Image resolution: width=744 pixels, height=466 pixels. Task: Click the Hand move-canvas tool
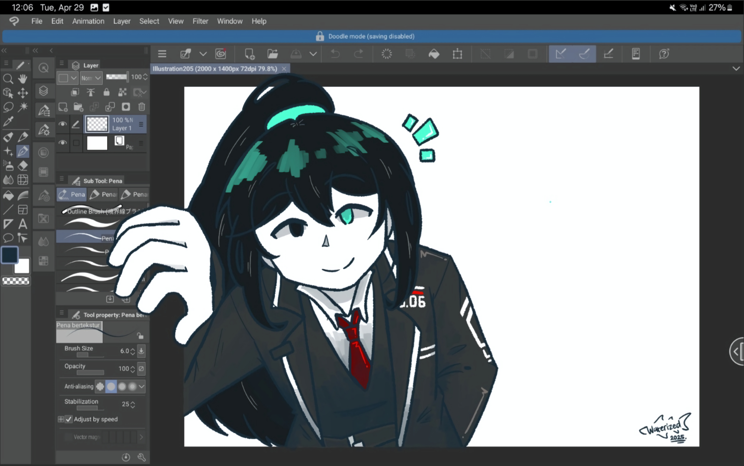click(x=23, y=79)
